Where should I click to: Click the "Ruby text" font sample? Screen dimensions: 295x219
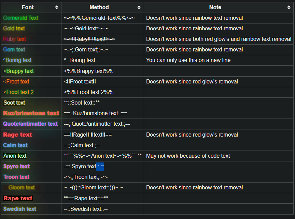pyautogui.click(x=14, y=39)
